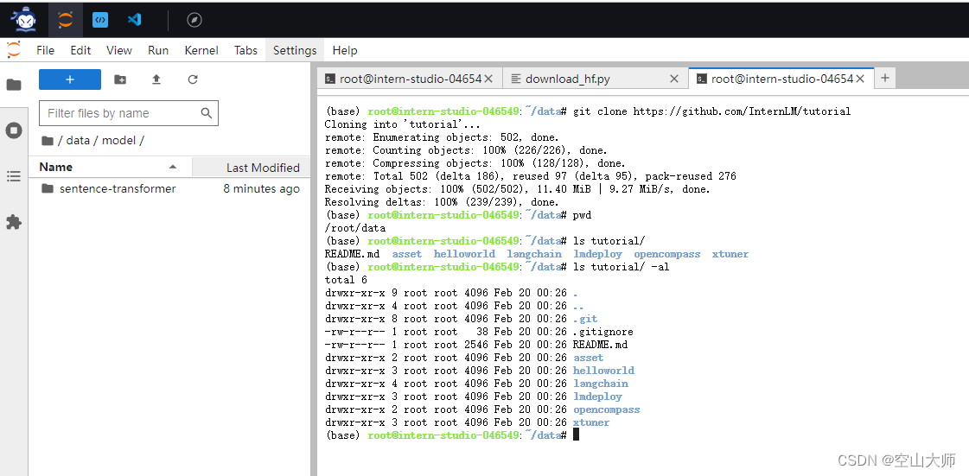
Task: Select the active terminal tab on the right
Action: pos(781,79)
